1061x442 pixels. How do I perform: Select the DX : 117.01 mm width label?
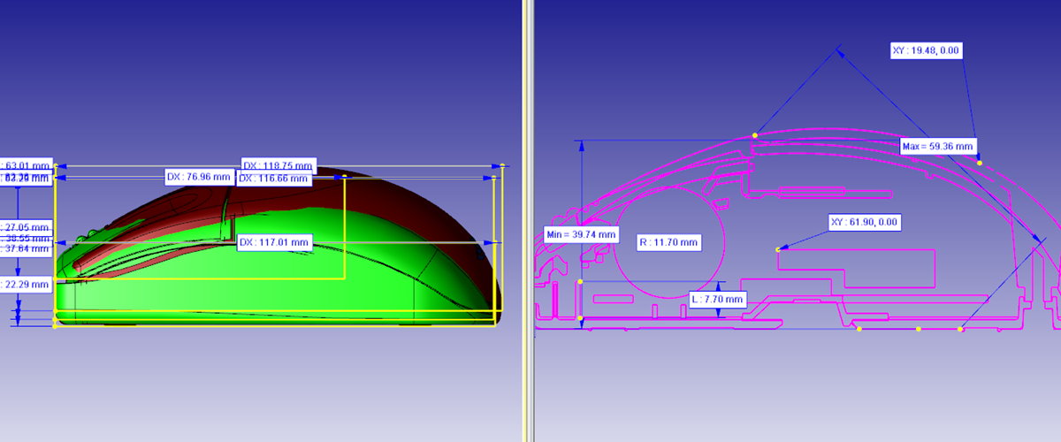(x=274, y=241)
